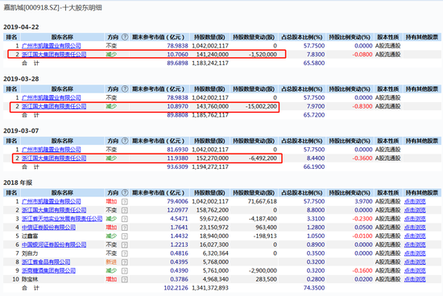Open 浙江国大集团有限责任公司 link in the 2019-03-28 table

pyautogui.click(x=54, y=106)
